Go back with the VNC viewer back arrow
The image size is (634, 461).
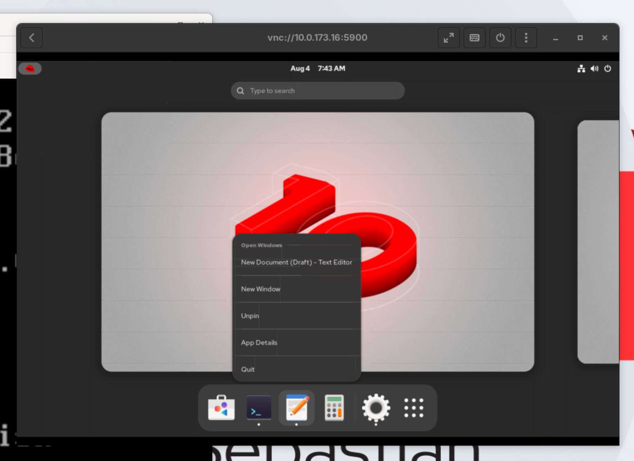[x=31, y=38]
